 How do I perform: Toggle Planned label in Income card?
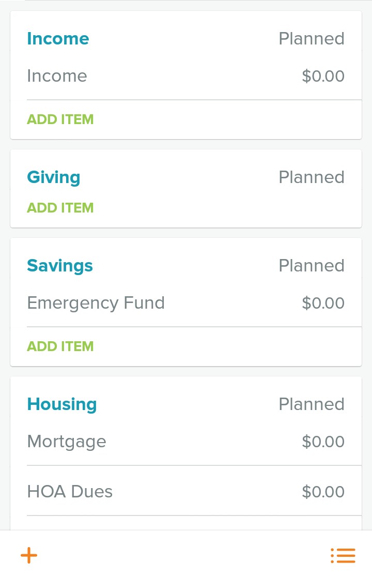click(312, 39)
